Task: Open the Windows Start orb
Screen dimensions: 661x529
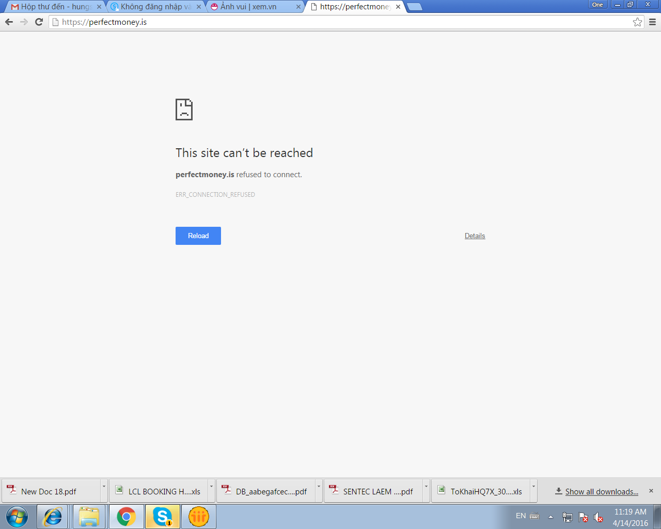Action: [x=17, y=517]
